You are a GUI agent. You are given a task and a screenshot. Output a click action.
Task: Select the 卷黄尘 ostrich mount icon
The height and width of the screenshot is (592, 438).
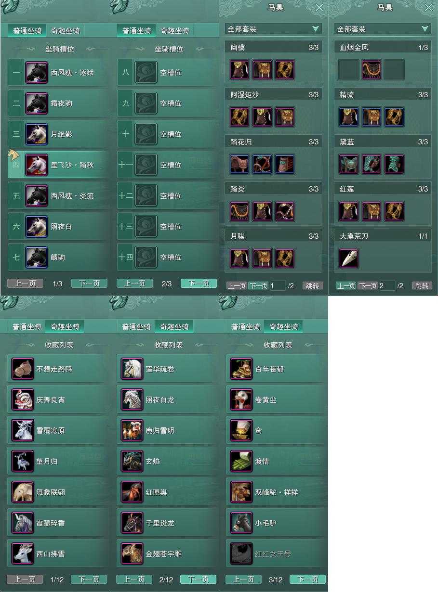(241, 400)
